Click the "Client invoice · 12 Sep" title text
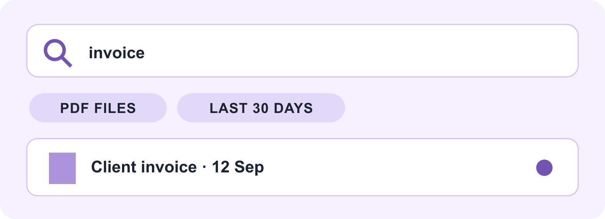This screenshot has height=219, width=605. (x=178, y=167)
